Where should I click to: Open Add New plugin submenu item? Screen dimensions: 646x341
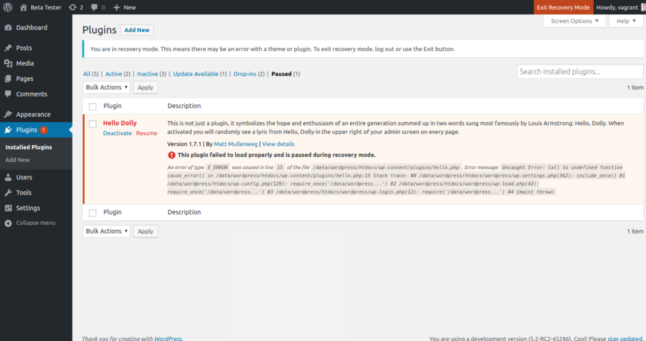coord(17,160)
